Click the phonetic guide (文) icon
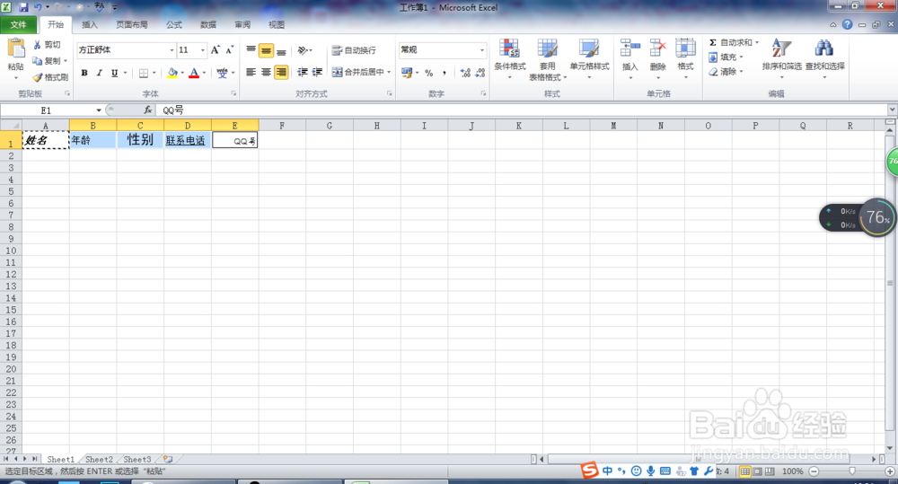The width and height of the screenshot is (898, 484). point(222,74)
